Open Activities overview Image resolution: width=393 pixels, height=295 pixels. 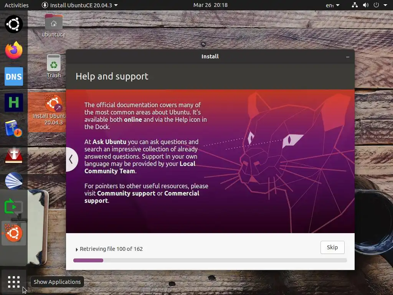(x=17, y=5)
